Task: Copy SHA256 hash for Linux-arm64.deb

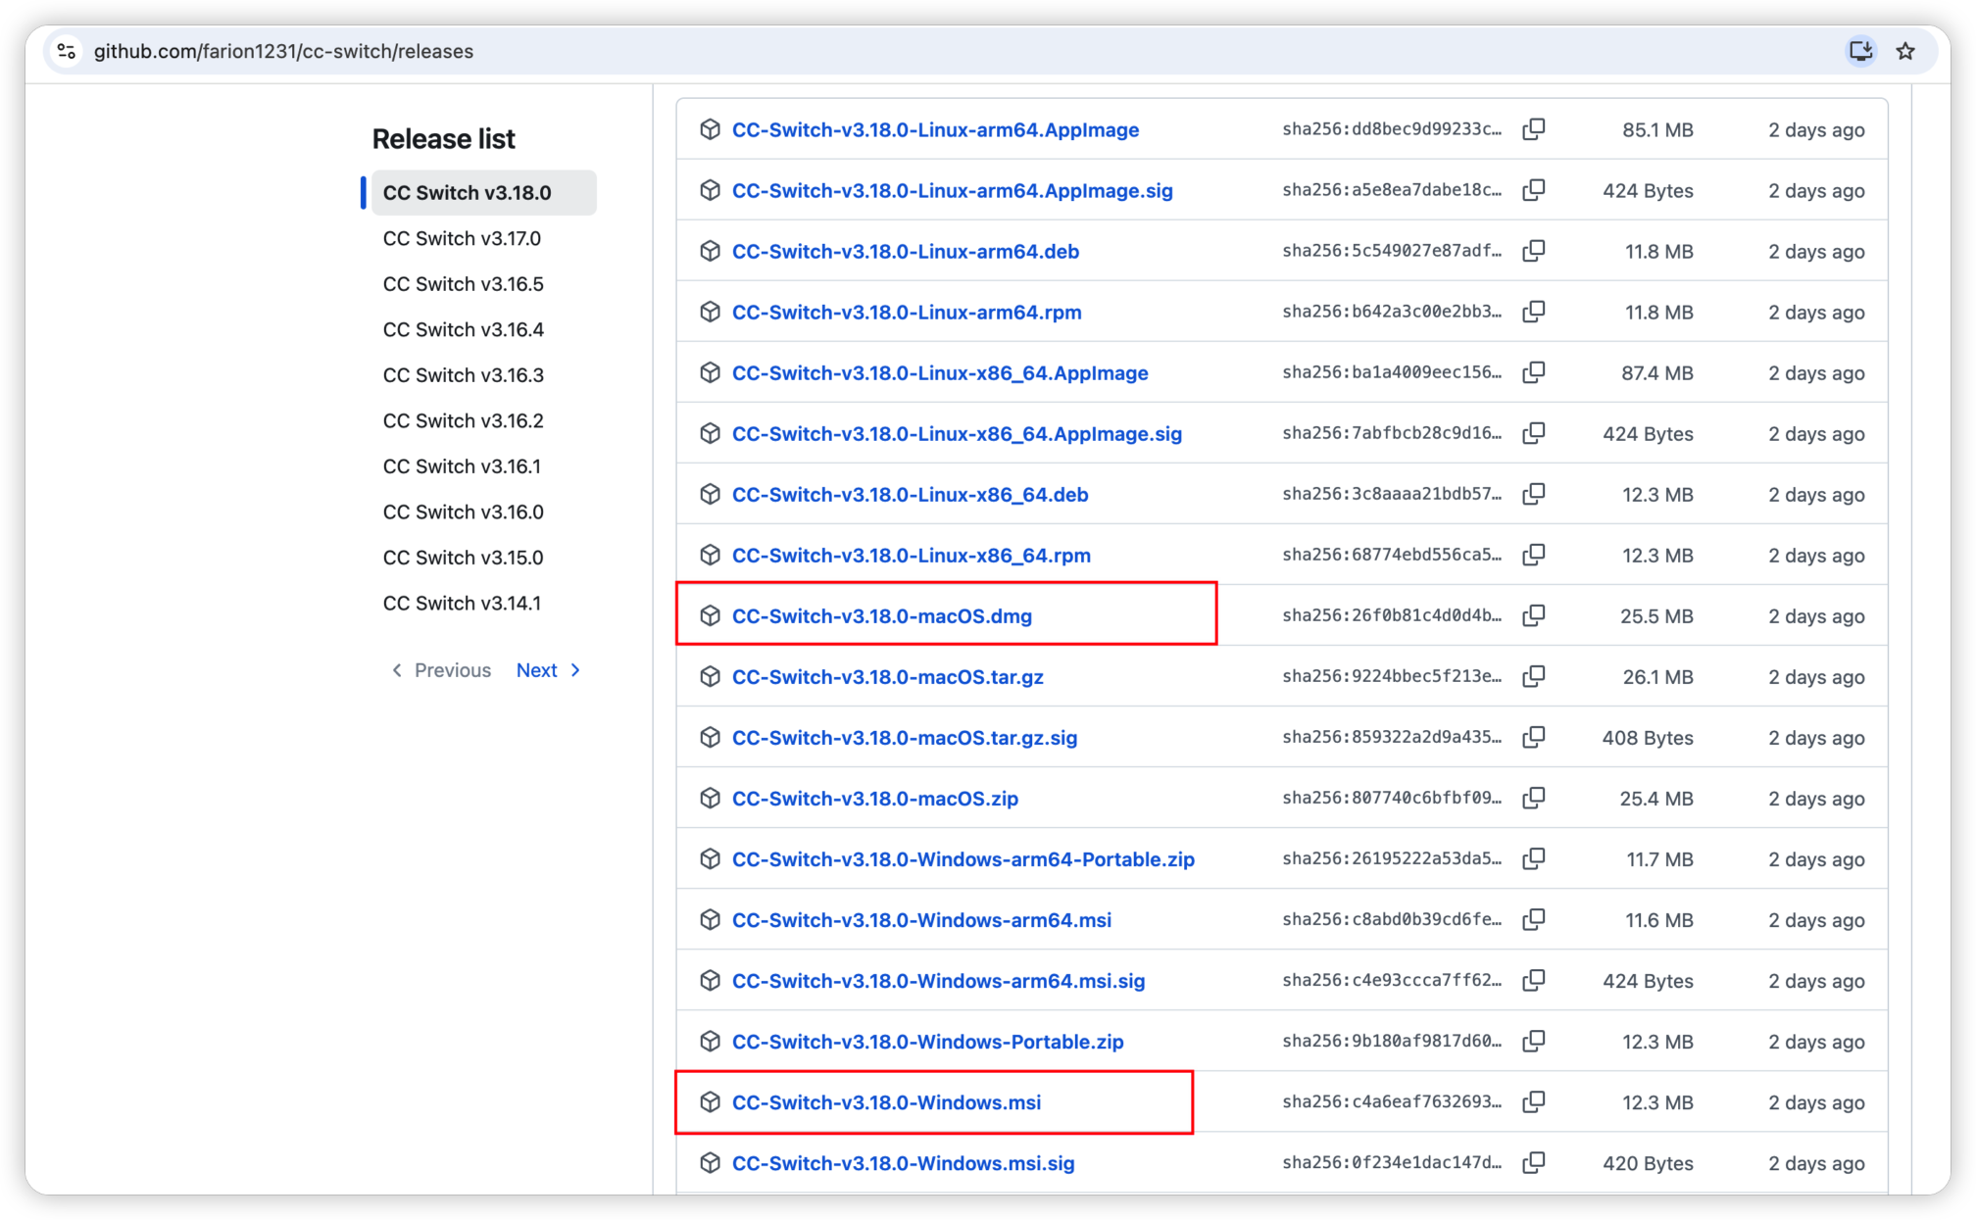Action: click(1534, 251)
